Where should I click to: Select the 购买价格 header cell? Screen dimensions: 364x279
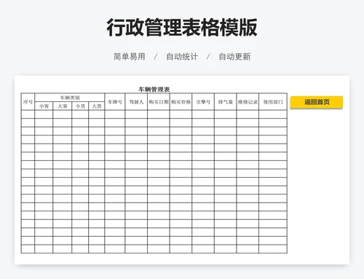pyautogui.click(x=181, y=102)
